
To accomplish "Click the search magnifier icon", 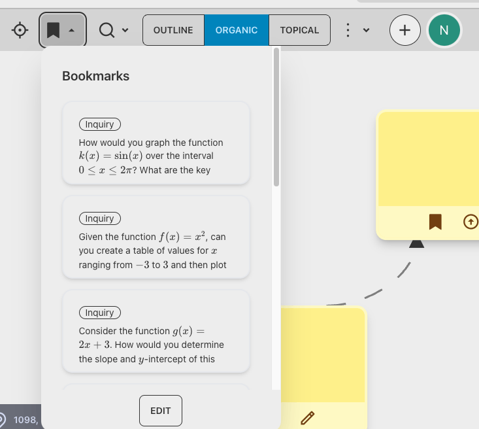I will (x=107, y=30).
